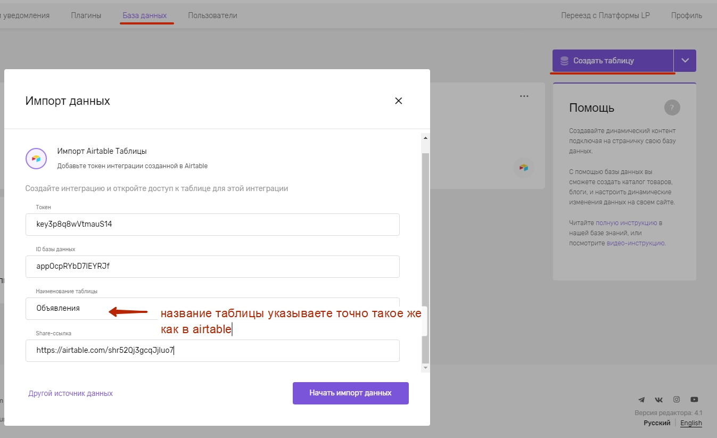Click dialog scrollbar up arrow

[425, 138]
